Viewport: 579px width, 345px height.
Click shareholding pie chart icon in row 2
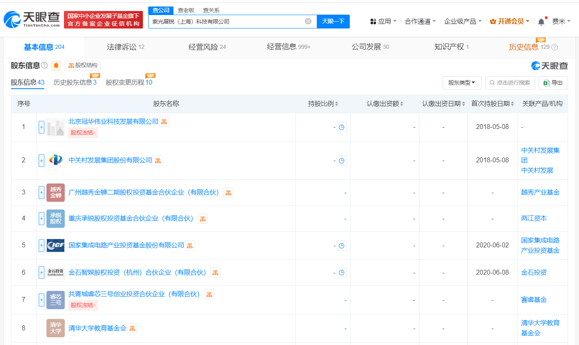(x=342, y=161)
